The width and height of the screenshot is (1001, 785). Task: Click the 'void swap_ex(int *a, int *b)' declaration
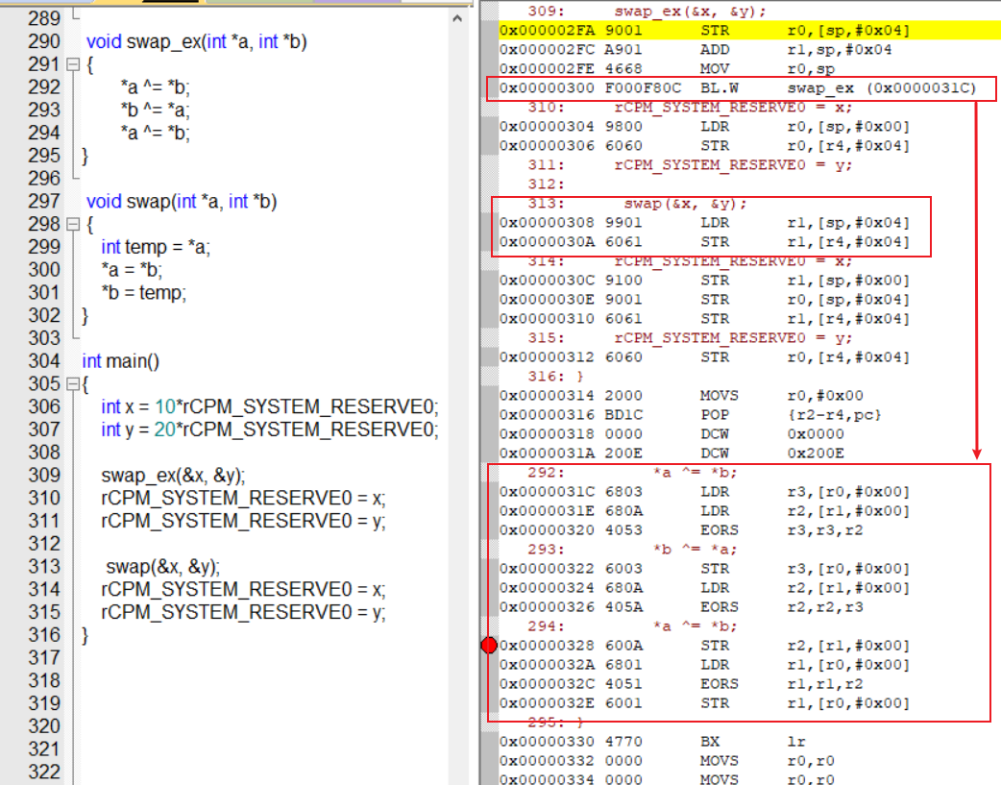(197, 41)
